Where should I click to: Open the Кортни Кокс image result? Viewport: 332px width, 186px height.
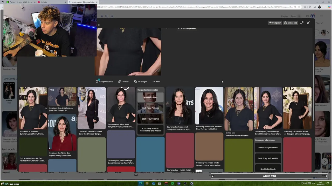tap(239, 109)
